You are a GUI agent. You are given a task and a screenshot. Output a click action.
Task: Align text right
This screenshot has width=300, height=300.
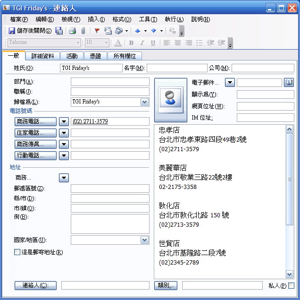(189, 43)
